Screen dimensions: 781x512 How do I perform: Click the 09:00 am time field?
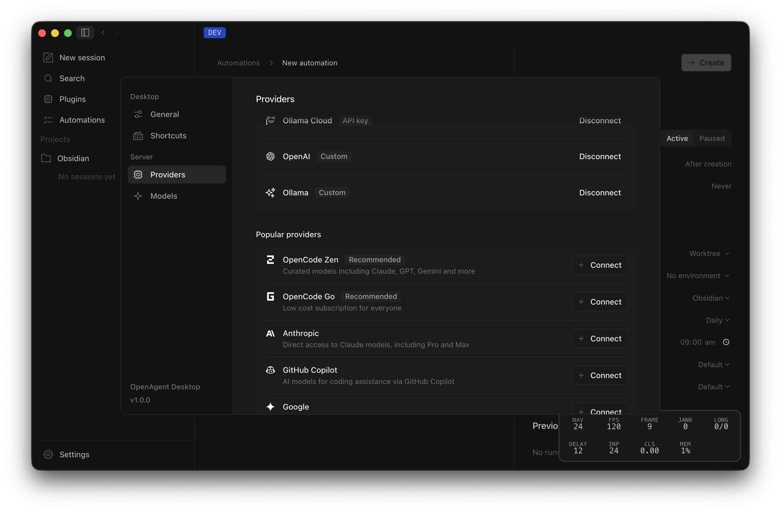pyautogui.click(x=697, y=342)
